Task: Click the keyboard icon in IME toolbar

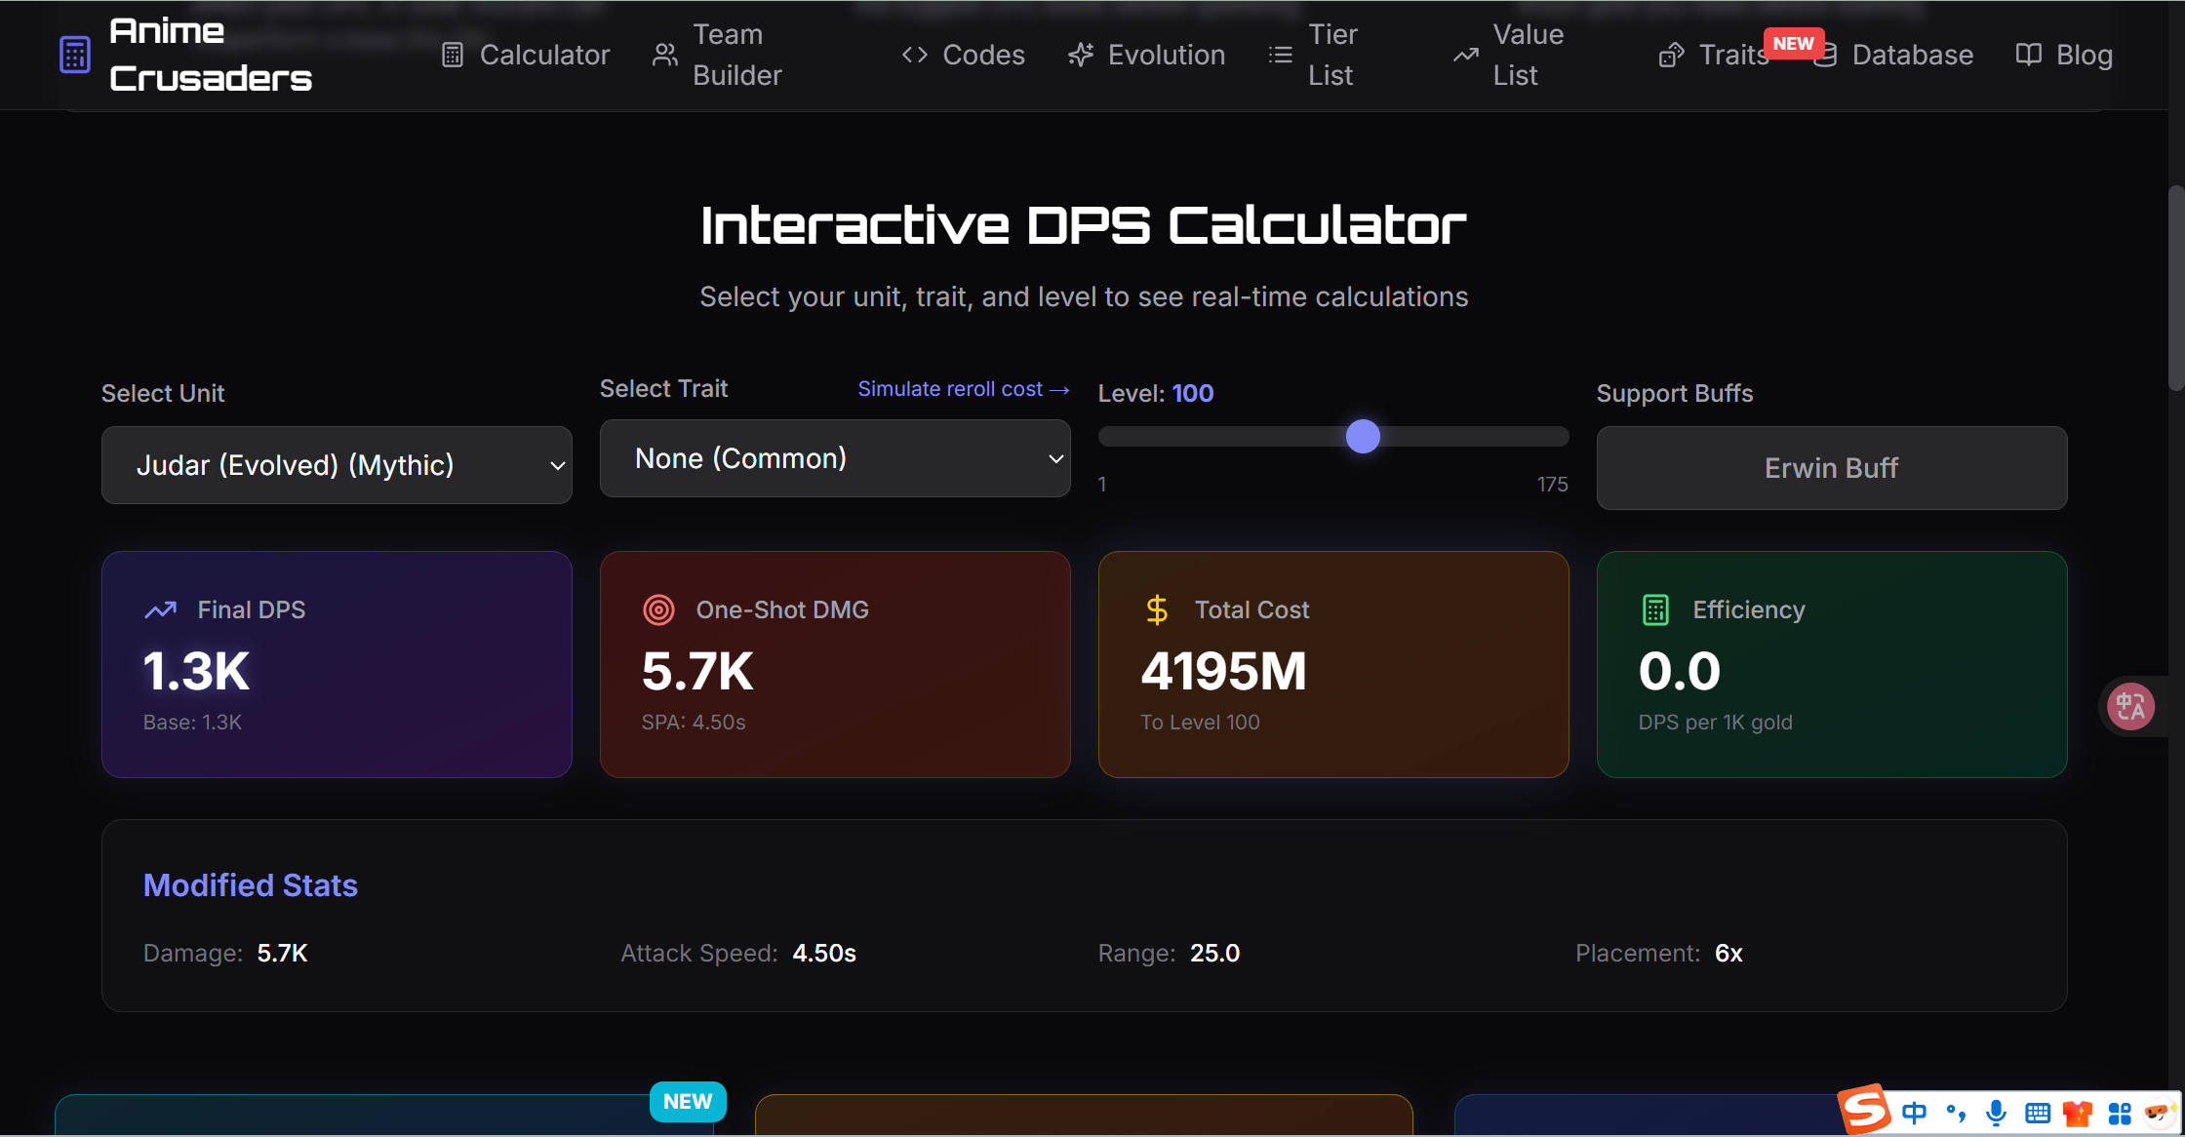Action: point(2038,1113)
